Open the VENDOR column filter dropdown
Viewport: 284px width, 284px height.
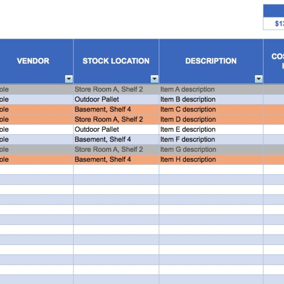(x=69, y=79)
